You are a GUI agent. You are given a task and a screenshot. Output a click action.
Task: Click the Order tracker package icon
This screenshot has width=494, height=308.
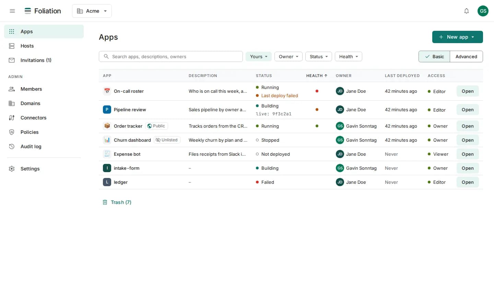(x=107, y=126)
